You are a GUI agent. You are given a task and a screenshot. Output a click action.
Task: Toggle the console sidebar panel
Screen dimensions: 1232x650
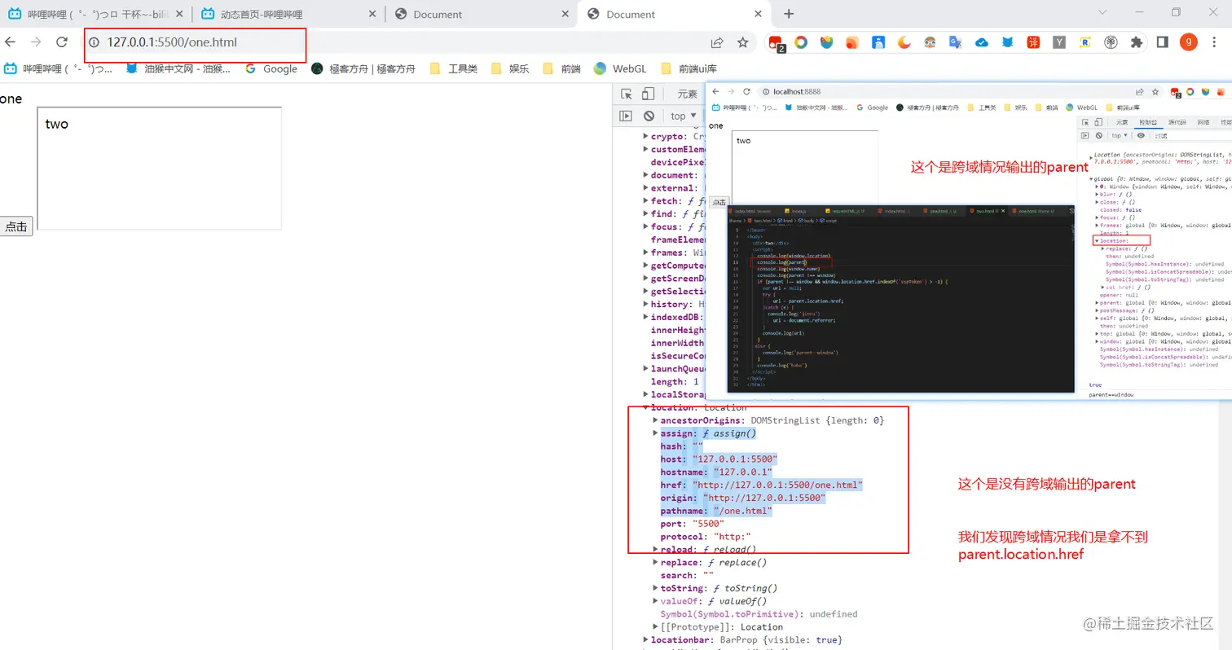(626, 116)
